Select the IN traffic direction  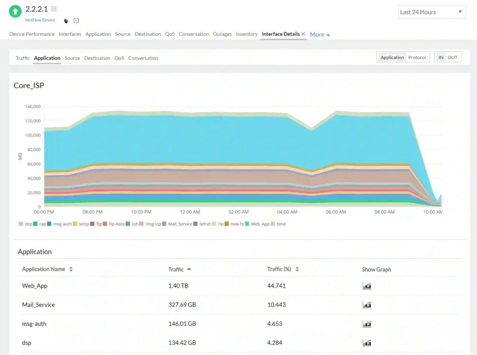(441, 57)
